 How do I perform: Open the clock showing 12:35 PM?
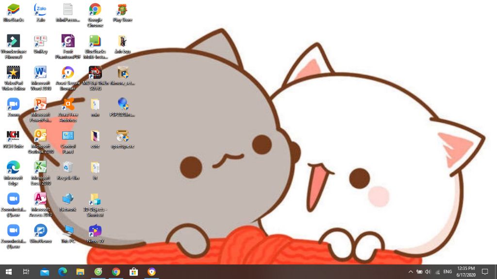(x=466, y=272)
